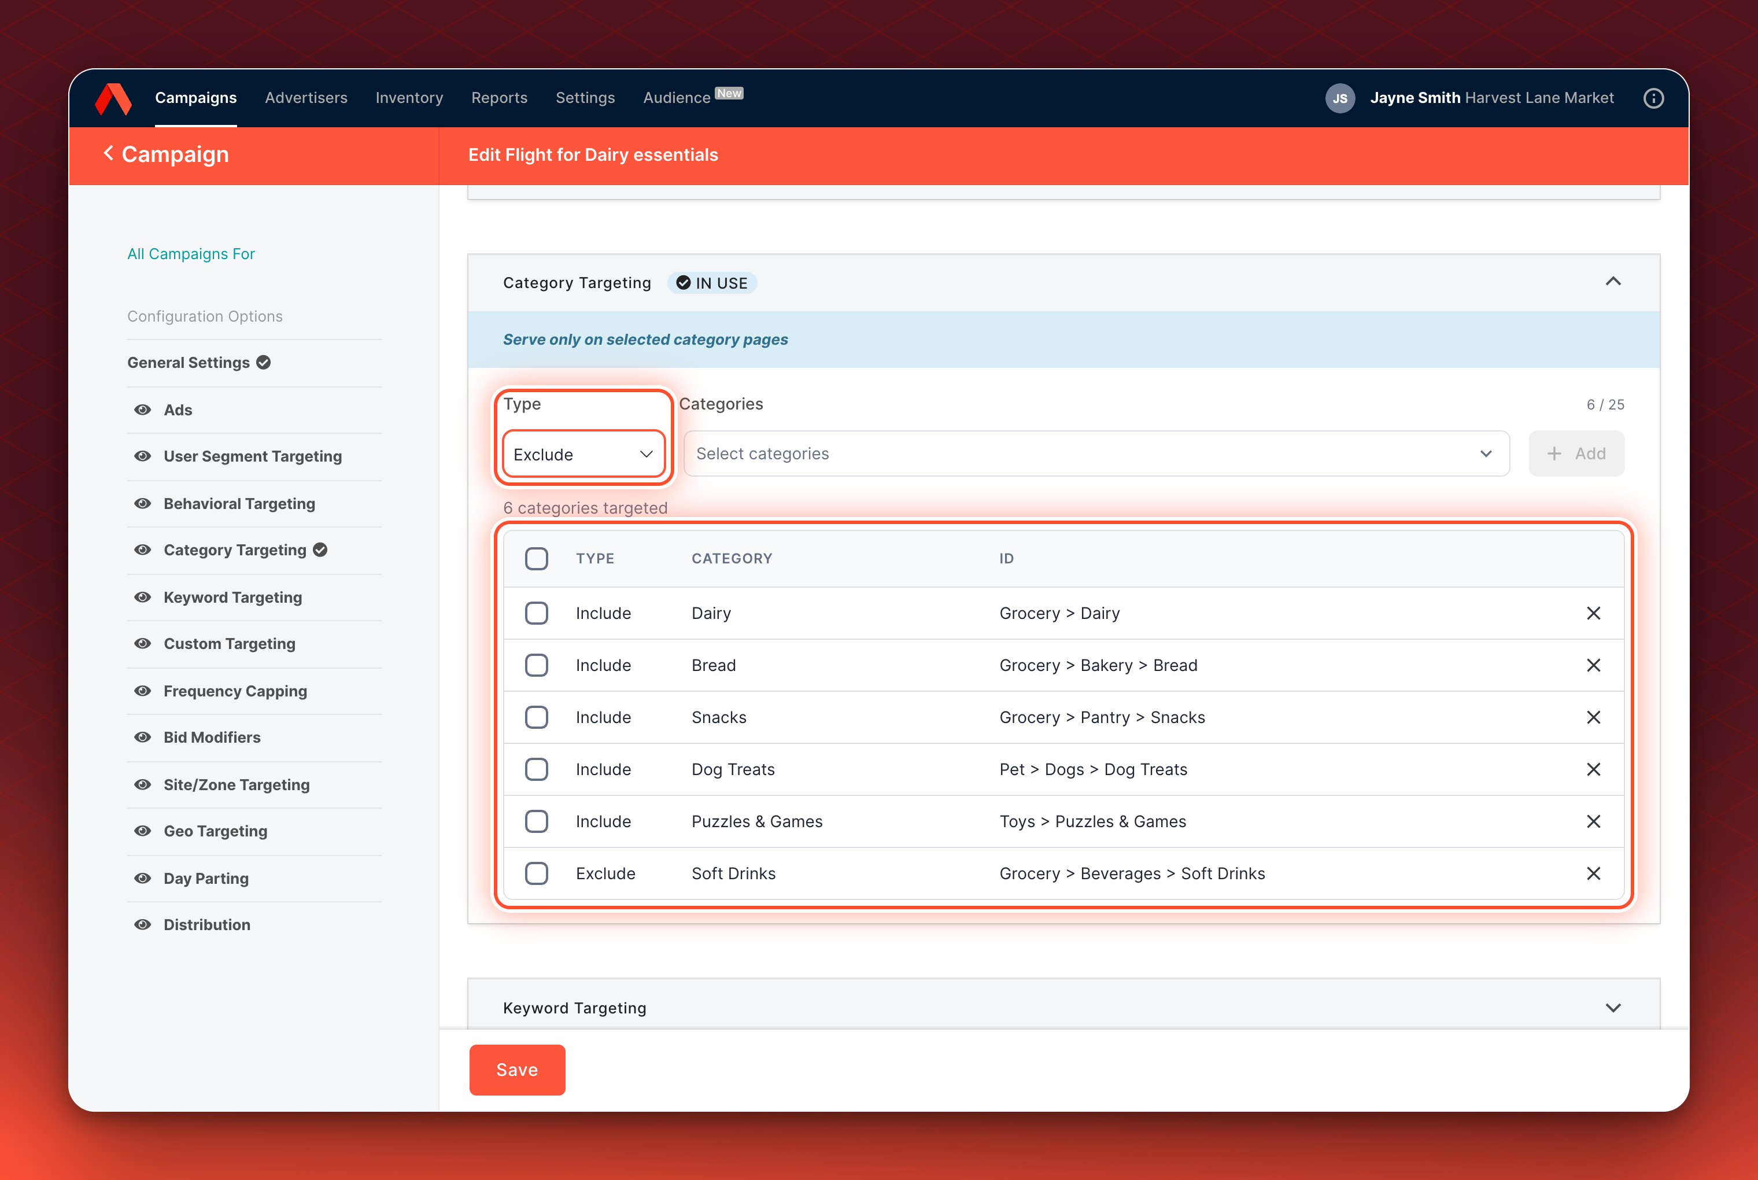
Task: Tick the checkbox for Soft Drinks row
Action: 536,873
